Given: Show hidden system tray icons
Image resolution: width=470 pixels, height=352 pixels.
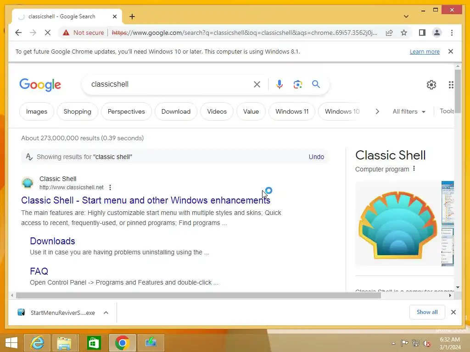Looking at the screenshot, I should coord(393,343).
